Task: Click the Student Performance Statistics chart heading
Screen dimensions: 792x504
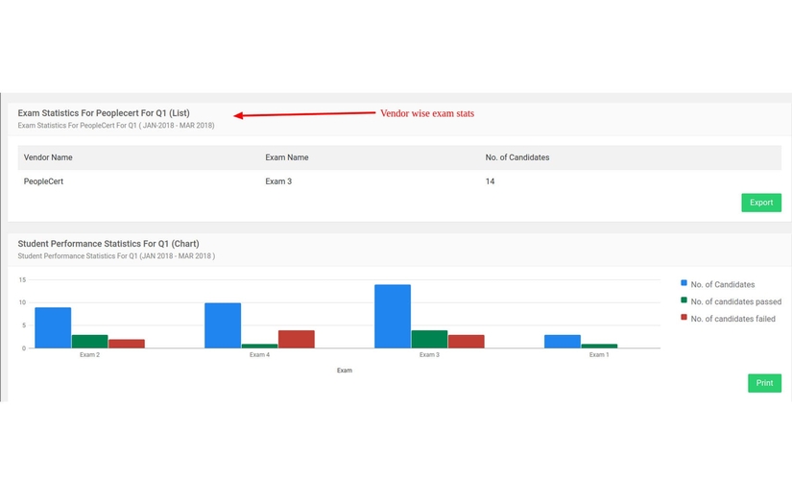Action: (108, 244)
